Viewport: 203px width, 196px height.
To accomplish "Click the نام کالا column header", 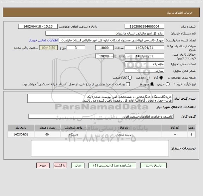I will (x=124, y=128).
